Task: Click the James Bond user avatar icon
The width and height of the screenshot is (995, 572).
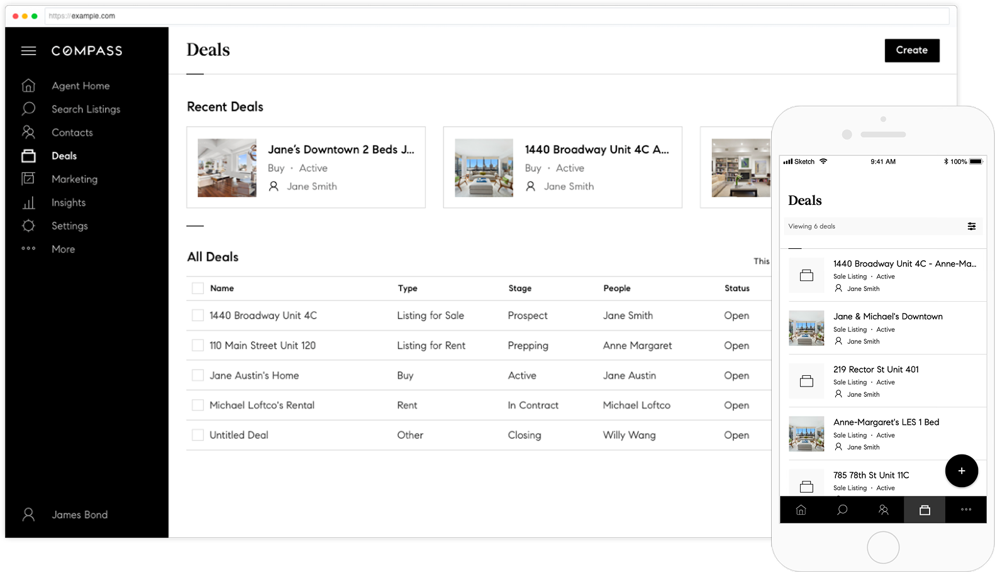Action: [x=28, y=515]
